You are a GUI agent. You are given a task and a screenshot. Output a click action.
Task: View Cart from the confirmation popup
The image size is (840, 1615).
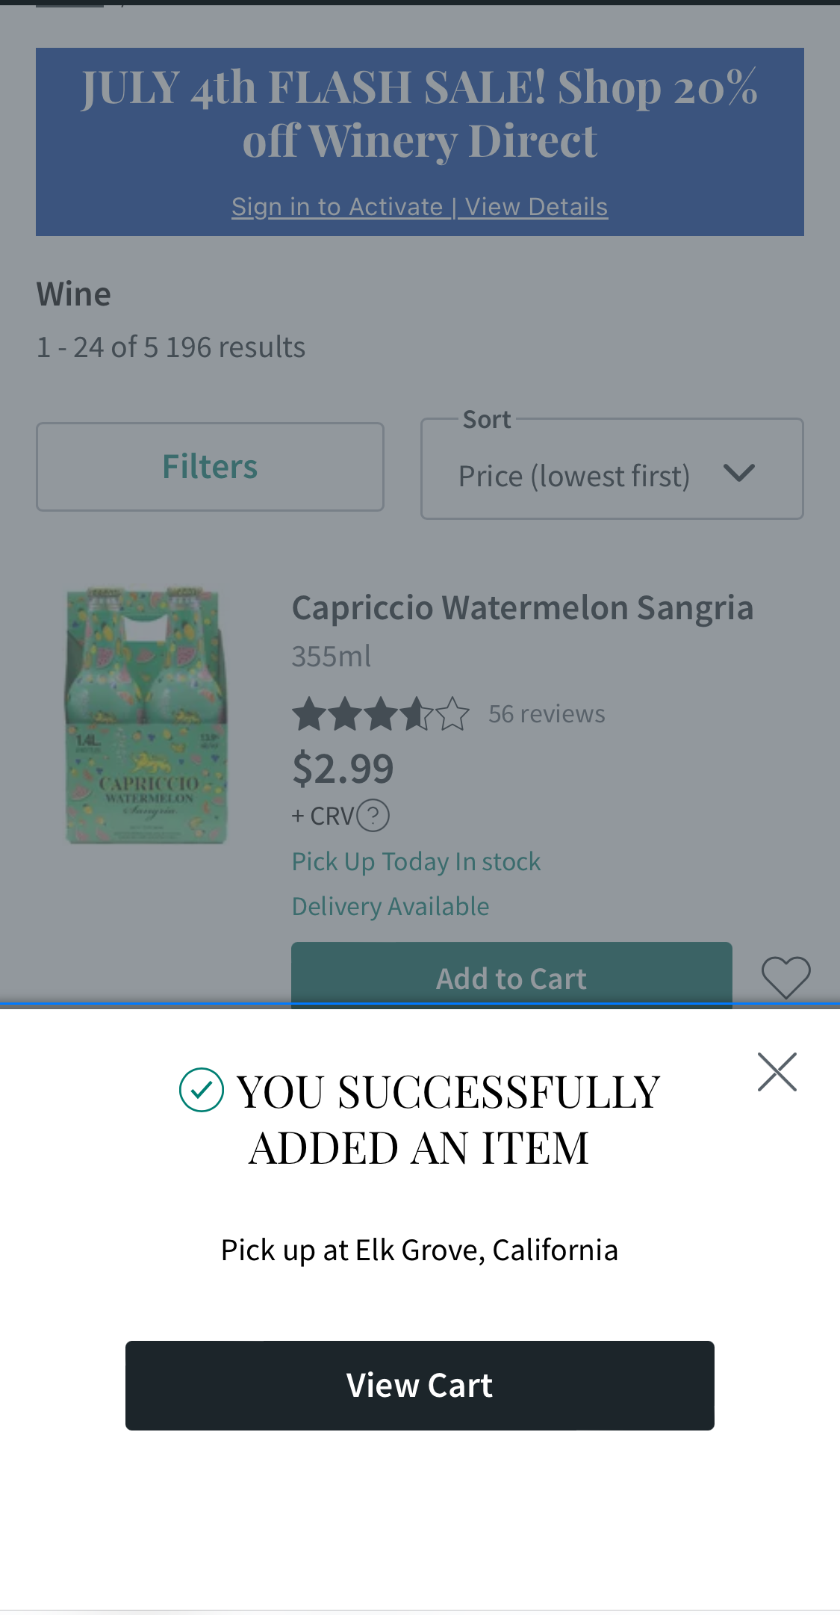click(420, 1385)
